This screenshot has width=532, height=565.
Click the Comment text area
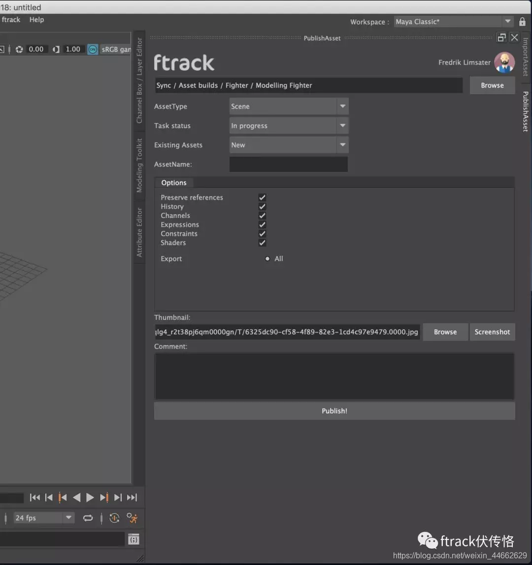point(334,376)
